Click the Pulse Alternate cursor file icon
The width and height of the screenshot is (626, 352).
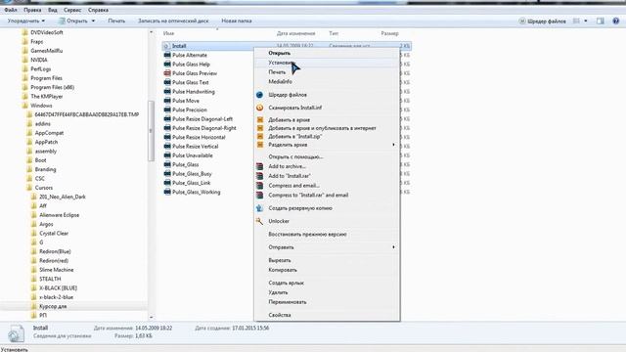[x=167, y=55]
